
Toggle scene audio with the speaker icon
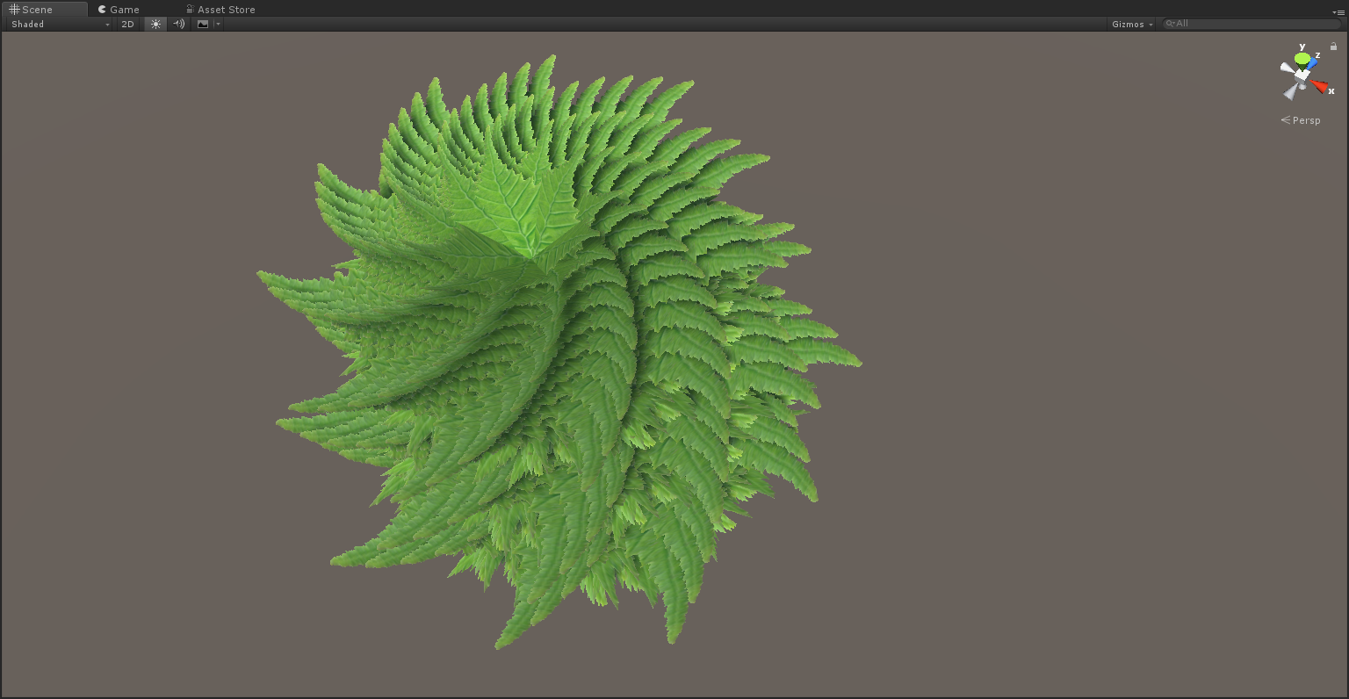(x=179, y=24)
